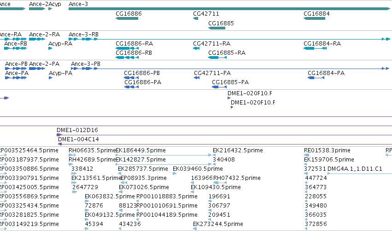Select feature 447724 label
Image resolution: width=392 pixels, height=231 pixels.
point(316,178)
